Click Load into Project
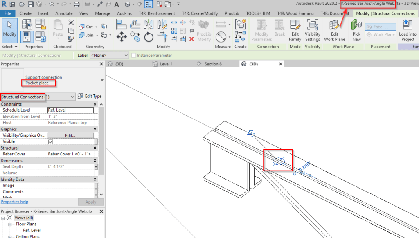The image size is (419, 238). tap(408, 31)
